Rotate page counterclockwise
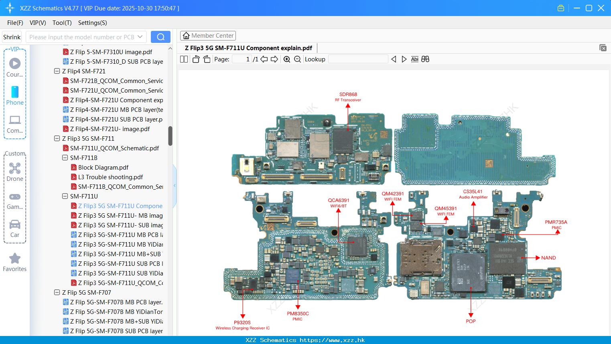The width and height of the screenshot is (611, 344). pos(196,59)
